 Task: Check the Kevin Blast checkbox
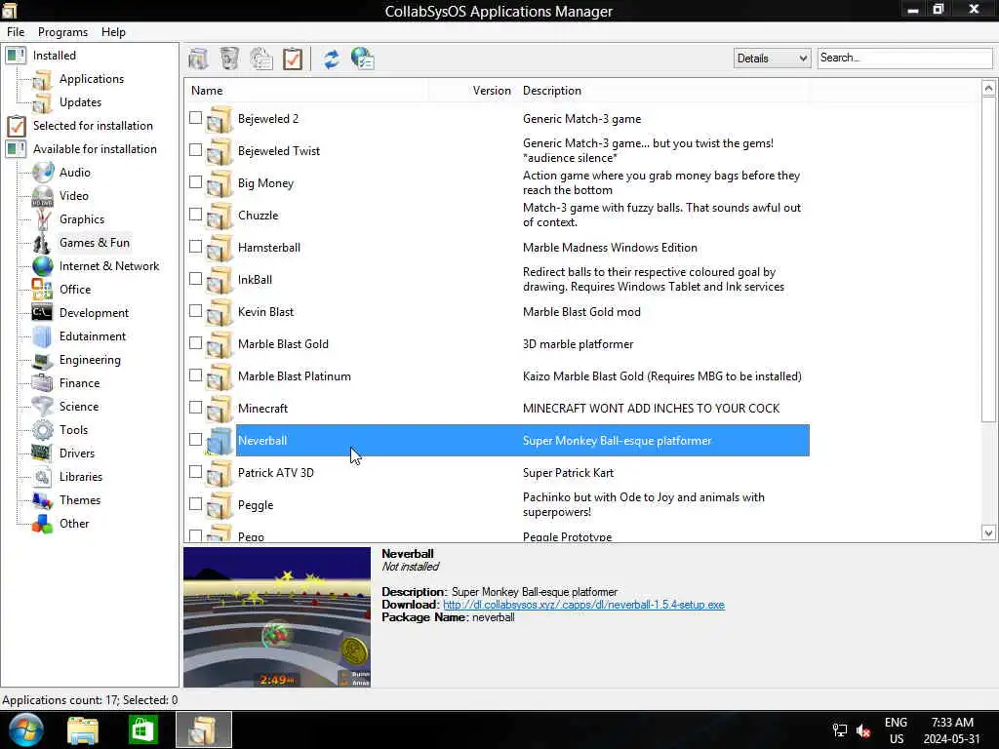click(x=195, y=311)
